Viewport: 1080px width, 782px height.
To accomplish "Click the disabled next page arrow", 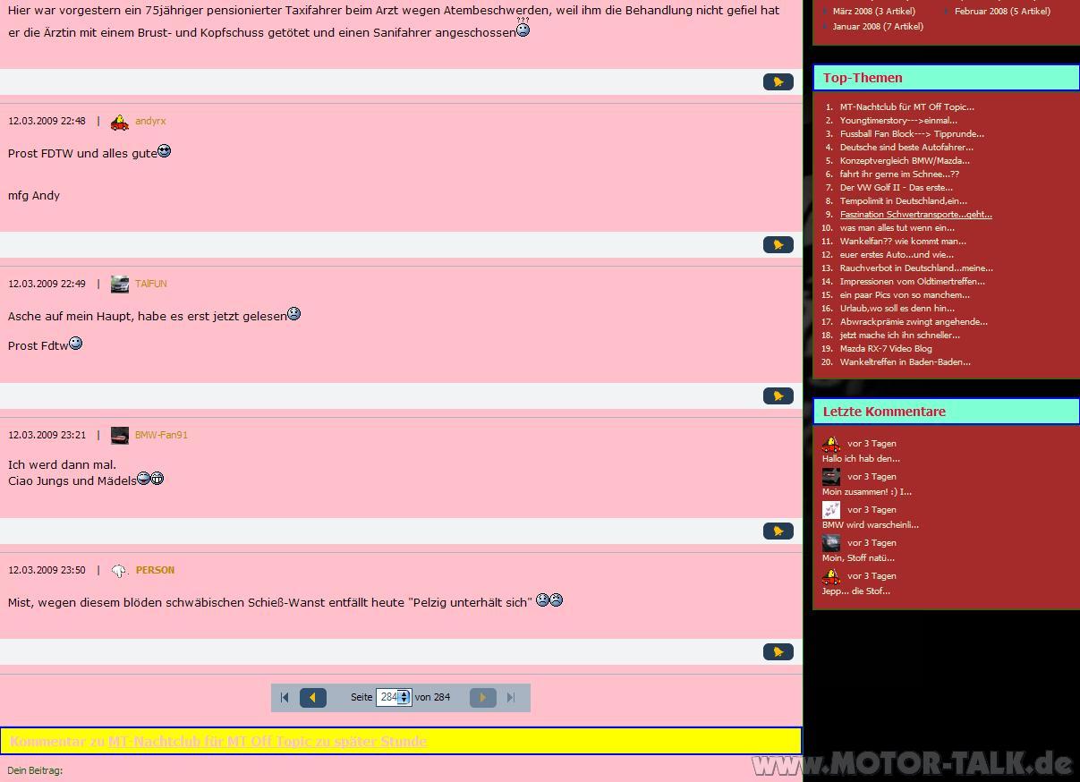I will pyautogui.click(x=483, y=698).
